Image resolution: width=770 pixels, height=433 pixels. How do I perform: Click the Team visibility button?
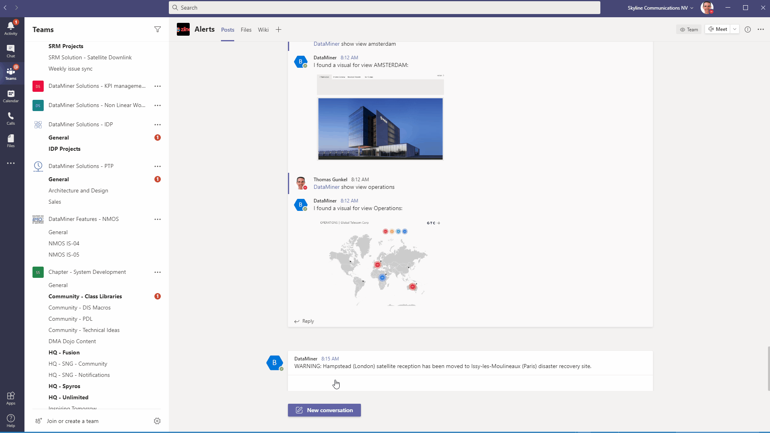(x=689, y=29)
